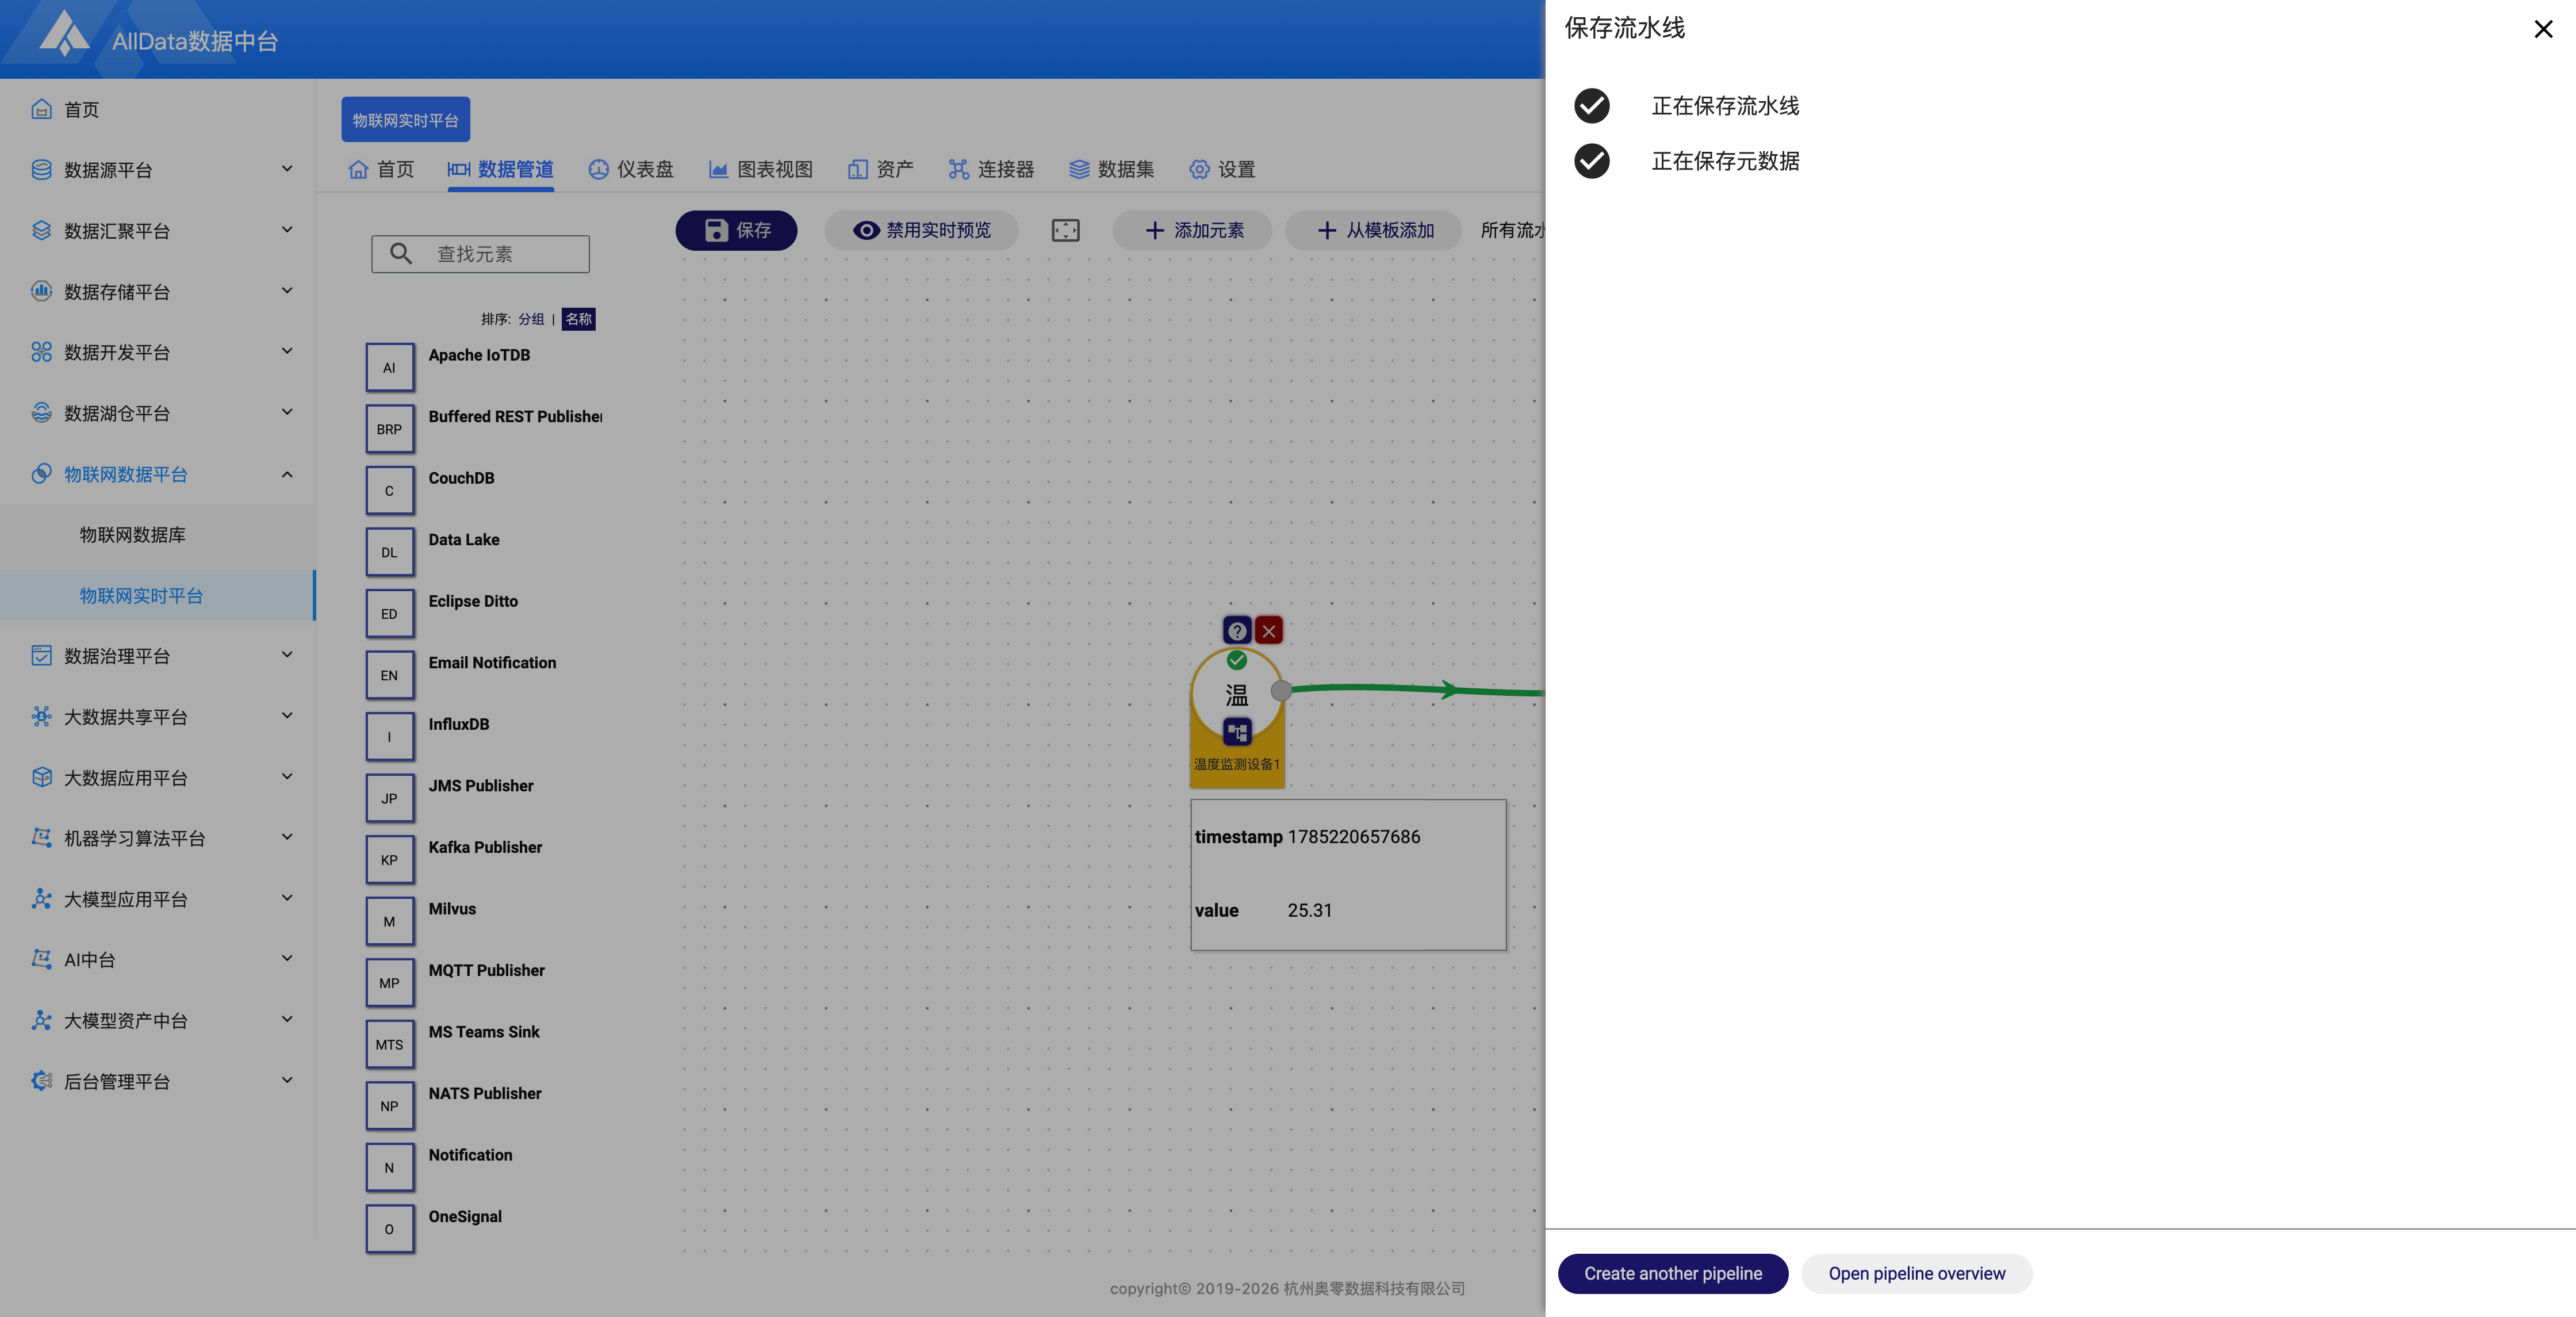
Task: Select the MS Teams Sink MTS icon
Action: click(x=389, y=1044)
